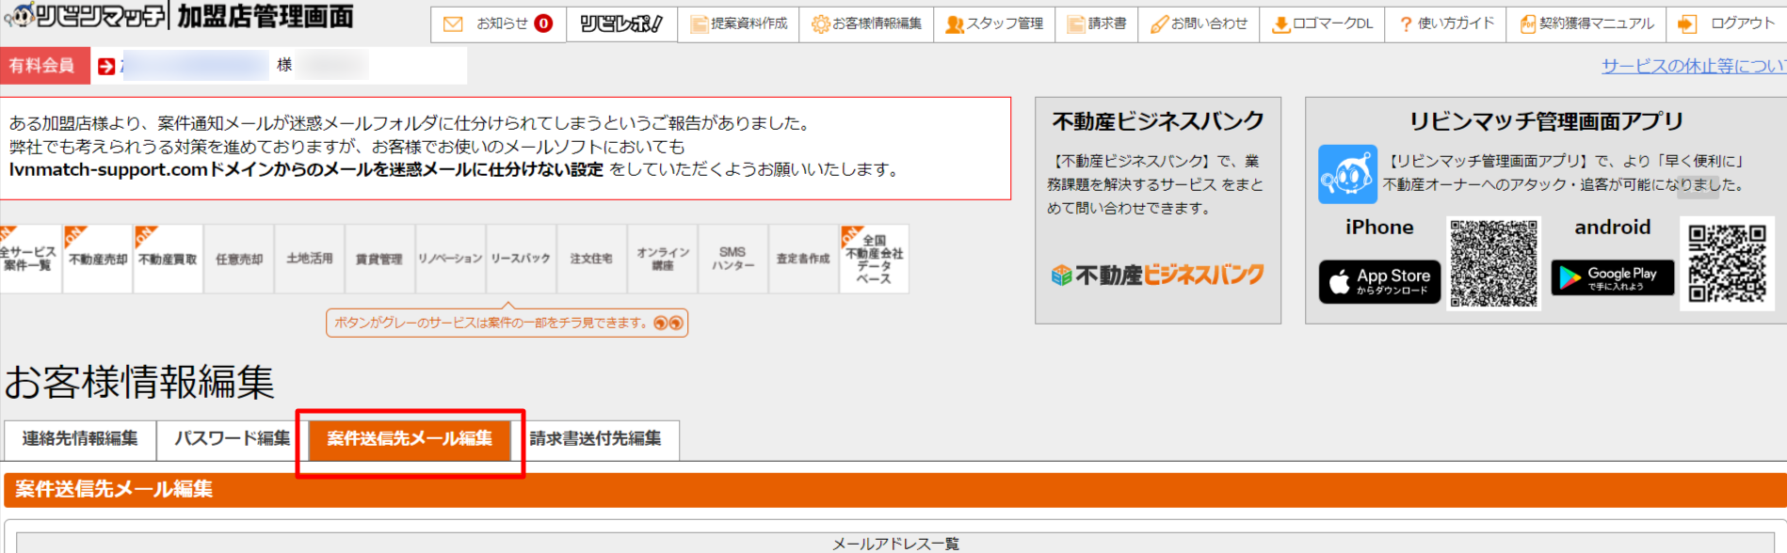Screen dimensions: 1787x553
Task: Click the ボタンがグレーのサービス hint text
Action: 491,323
